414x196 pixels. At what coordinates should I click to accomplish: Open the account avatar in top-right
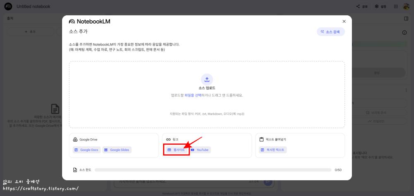(x=406, y=6)
